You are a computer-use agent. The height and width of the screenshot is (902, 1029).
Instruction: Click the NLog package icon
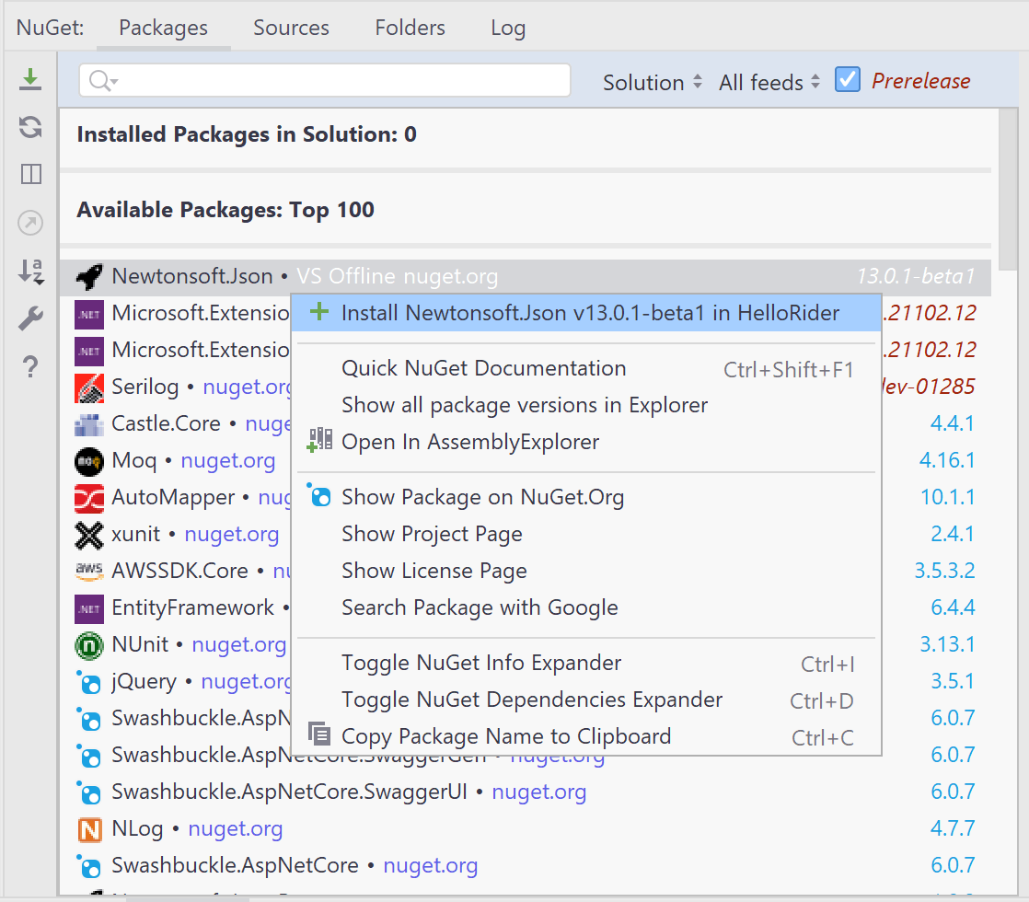point(89,829)
